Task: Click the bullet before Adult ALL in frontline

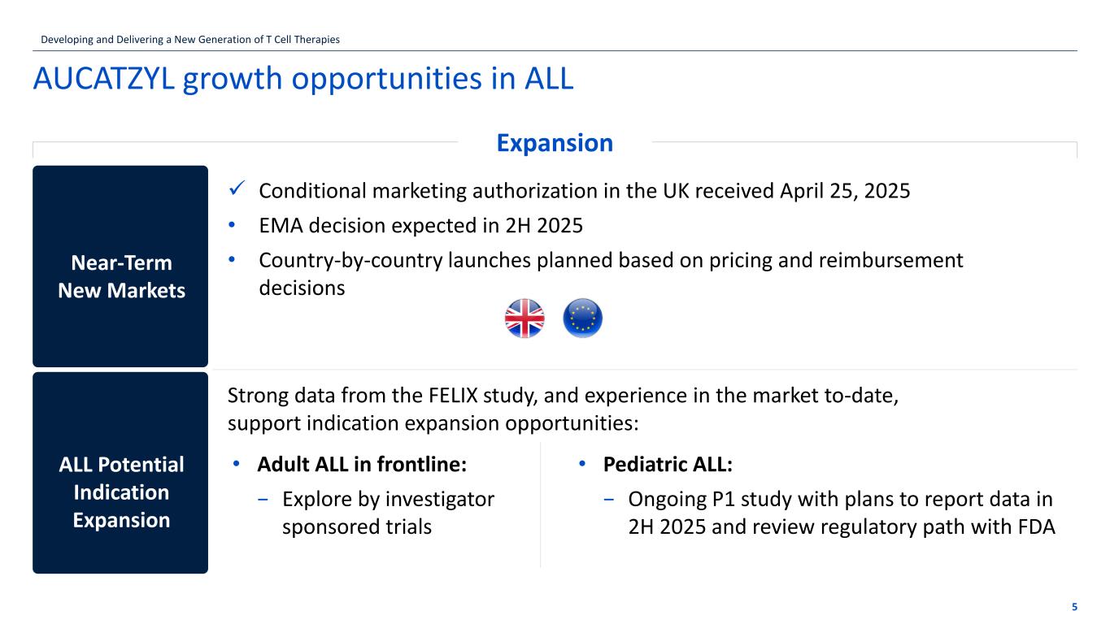Action: click(236, 463)
